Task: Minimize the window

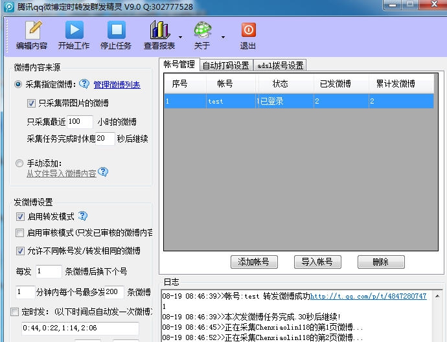Action: [393, 5]
